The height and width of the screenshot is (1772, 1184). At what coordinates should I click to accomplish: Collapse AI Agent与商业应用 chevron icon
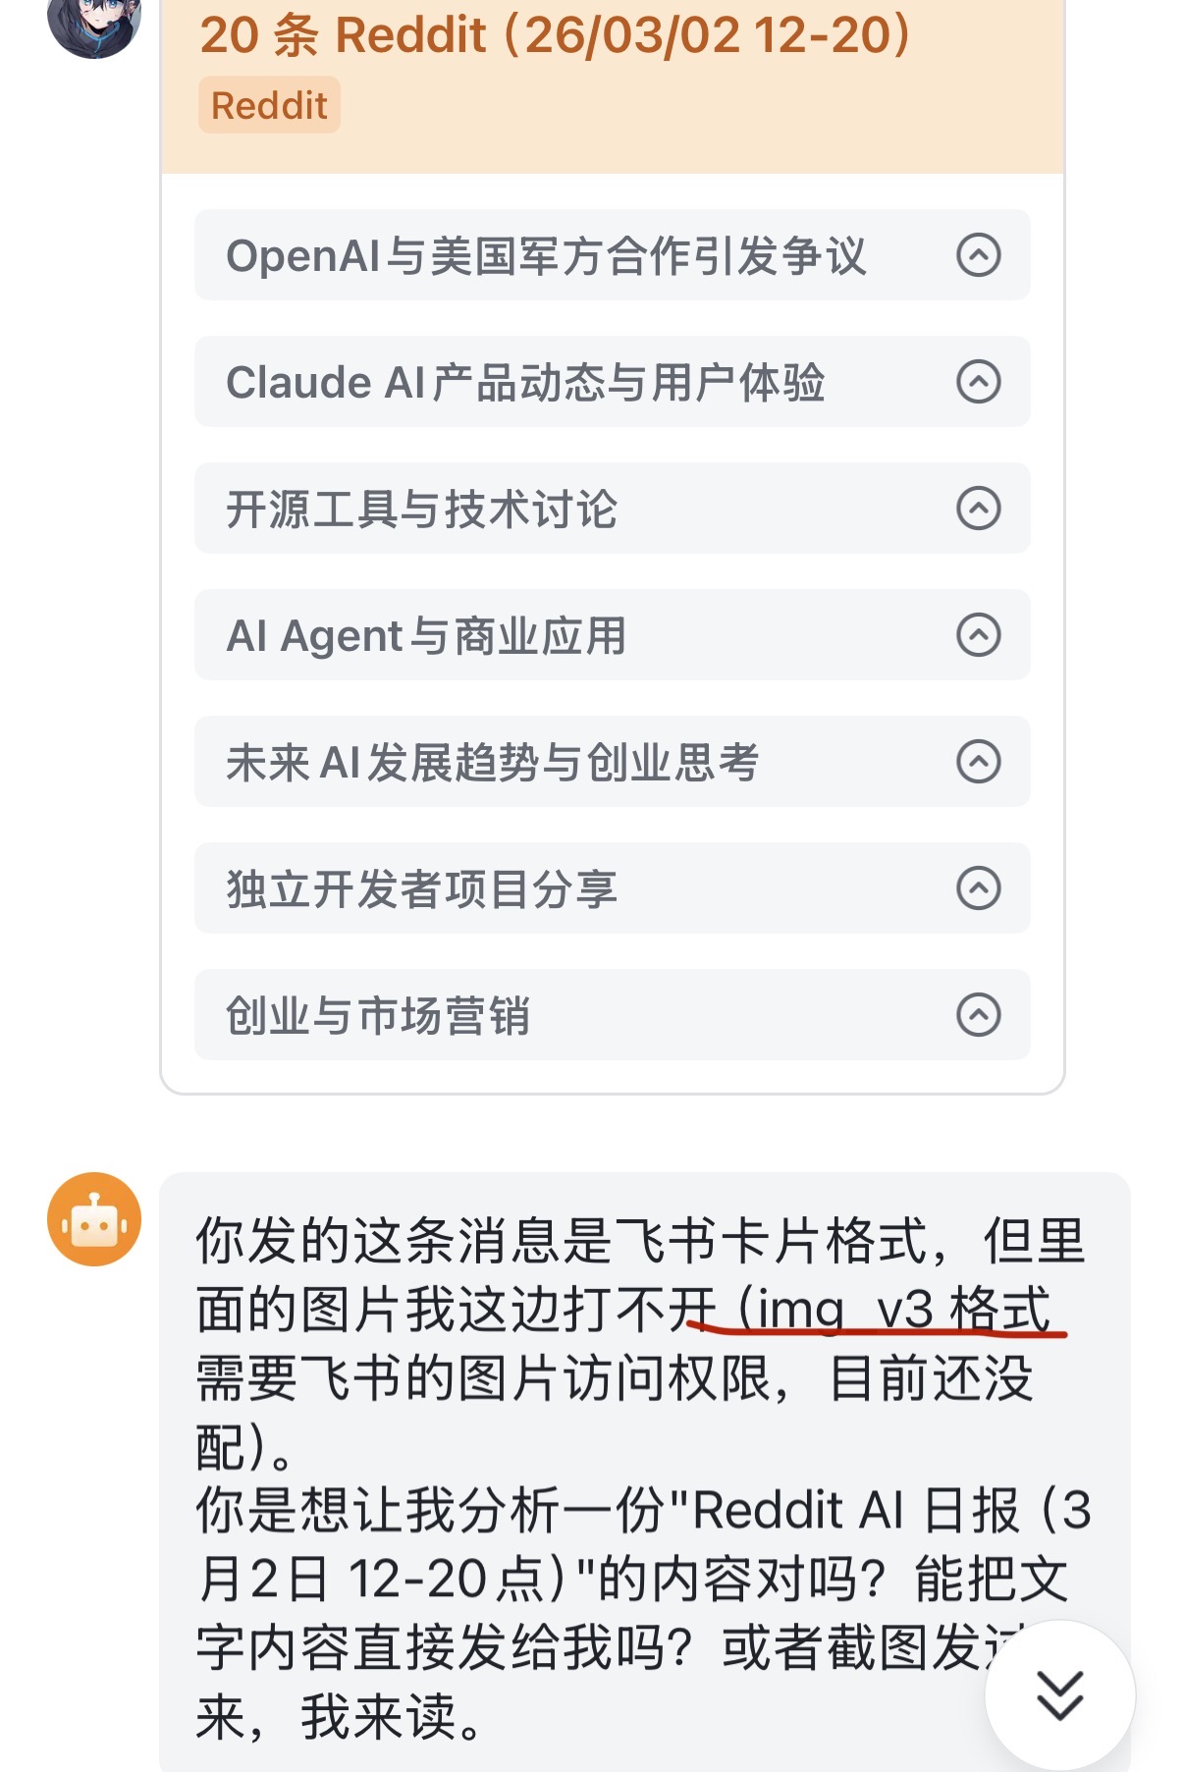(978, 635)
